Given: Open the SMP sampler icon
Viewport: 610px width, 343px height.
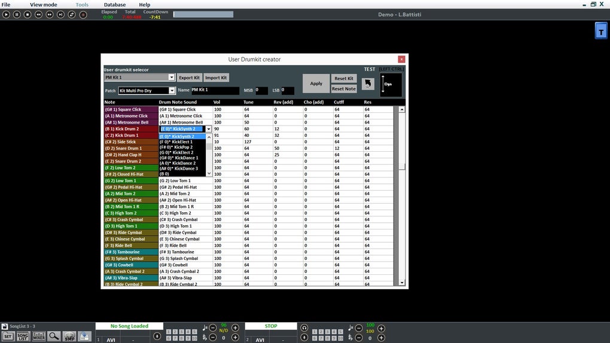Looking at the screenshot, I should [69, 336].
